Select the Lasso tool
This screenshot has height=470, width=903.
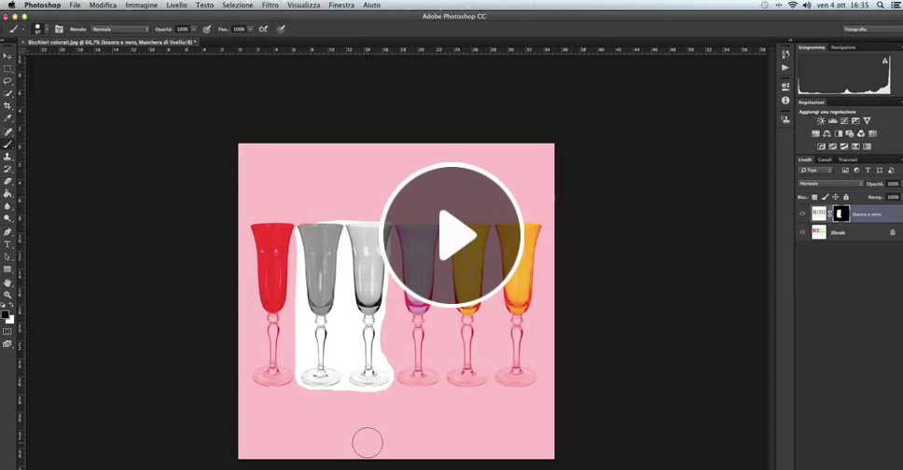[7, 81]
